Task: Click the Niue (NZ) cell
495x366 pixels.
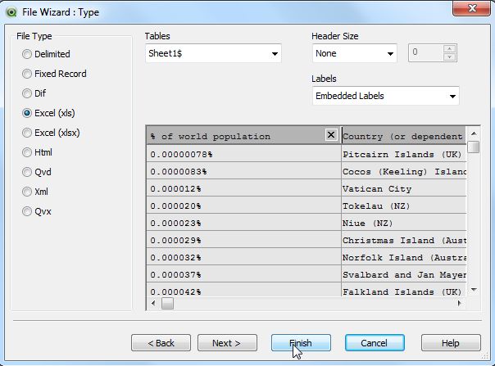Action: point(404,223)
